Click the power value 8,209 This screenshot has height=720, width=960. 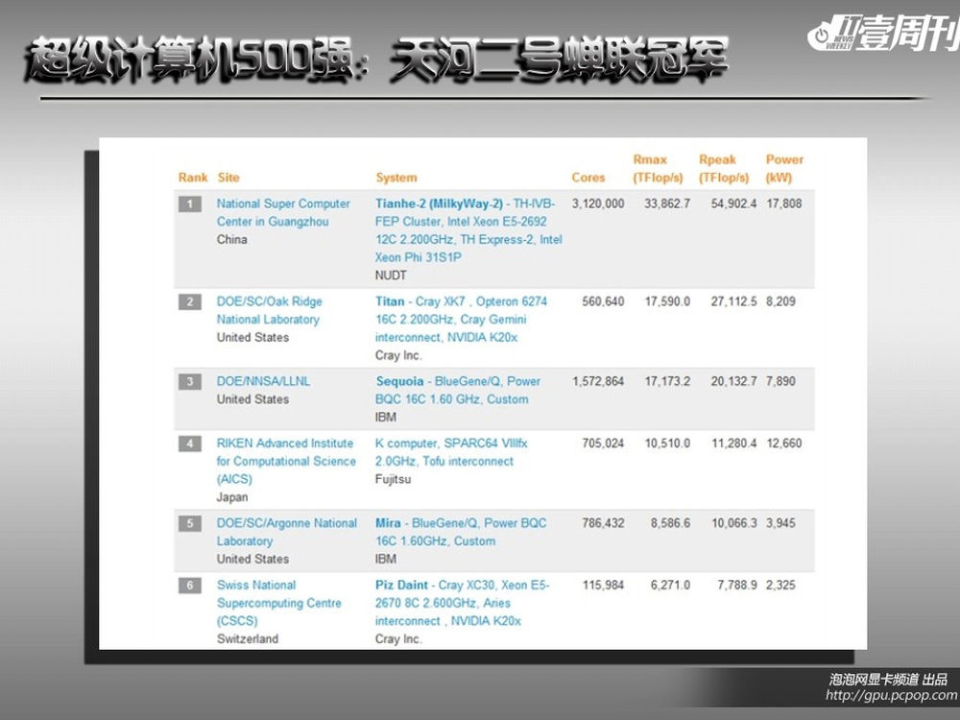pyautogui.click(x=780, y=301)
